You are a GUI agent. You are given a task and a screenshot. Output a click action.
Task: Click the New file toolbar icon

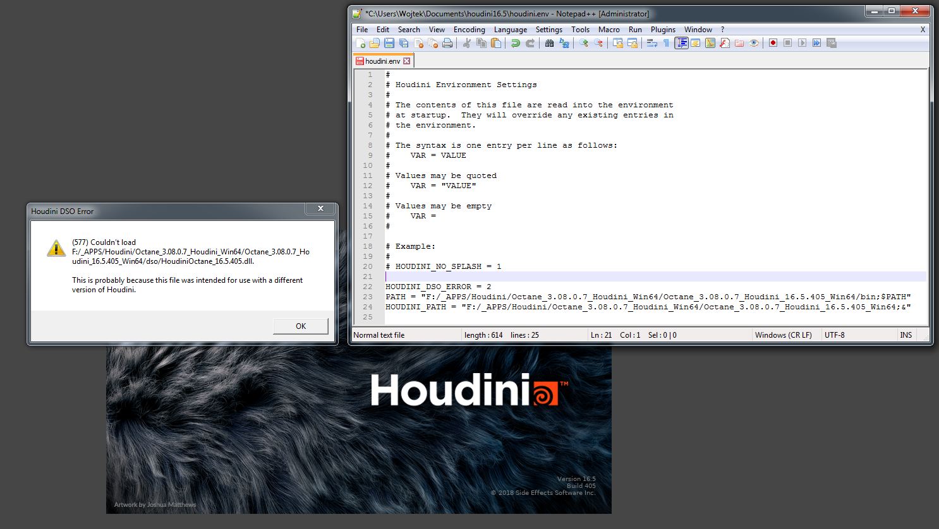pyautogui.click(x=360, y=43)
